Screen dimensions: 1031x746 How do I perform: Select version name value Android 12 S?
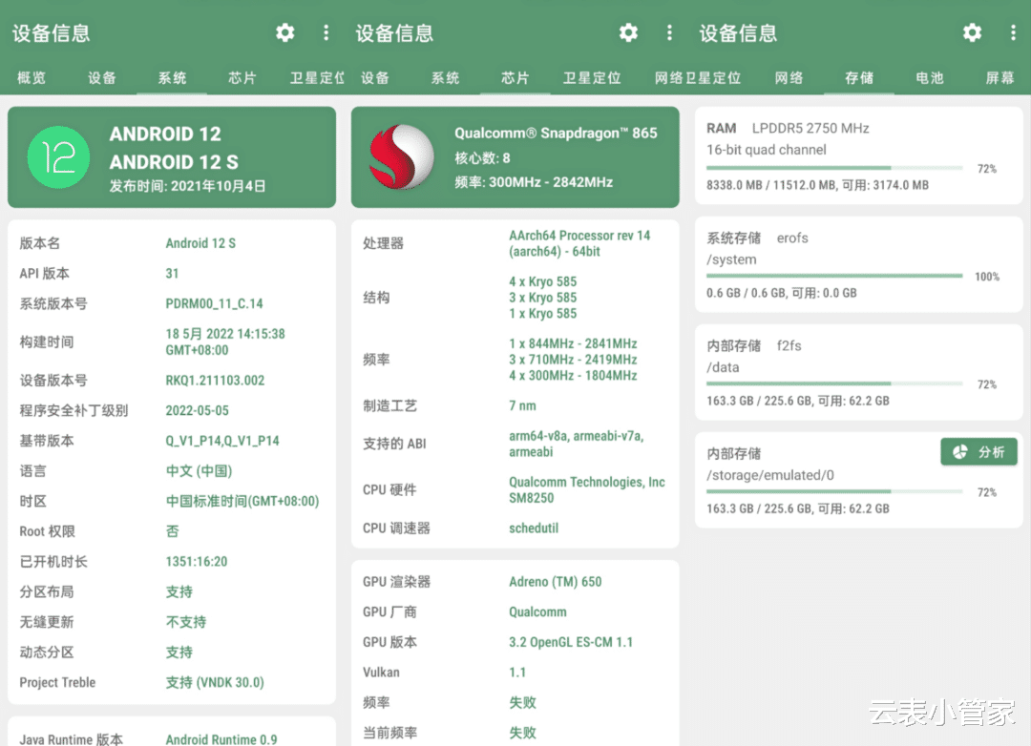coord(200,243)
